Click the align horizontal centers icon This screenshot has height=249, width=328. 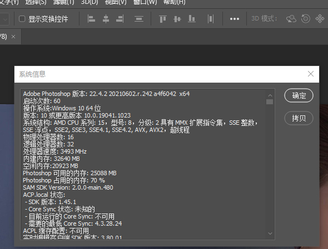(x=106, y=19)
